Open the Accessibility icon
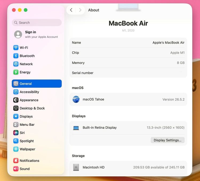 tap(16, 92)
